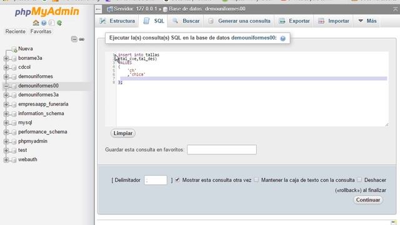The width and height of the screenshot is (400, 225).
Task: Open the Reciente databases list
Action: 15,32
